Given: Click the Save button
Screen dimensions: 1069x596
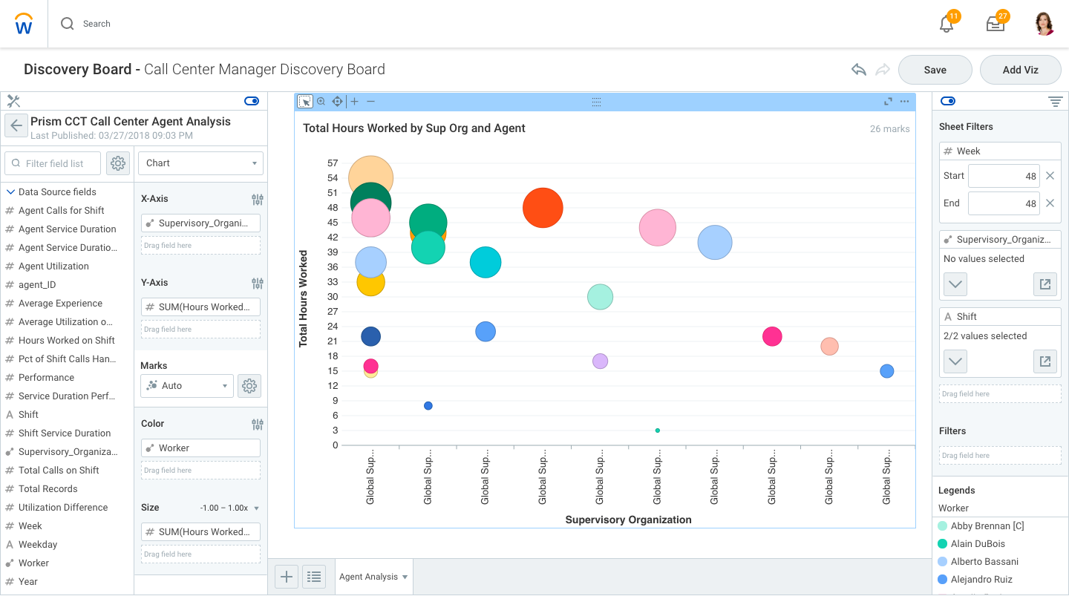Looking at the screenshot, I should pos(935,70).
